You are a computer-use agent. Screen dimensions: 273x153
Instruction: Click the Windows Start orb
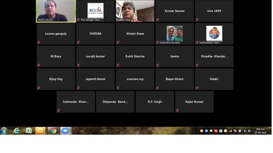tap(4, 131)
